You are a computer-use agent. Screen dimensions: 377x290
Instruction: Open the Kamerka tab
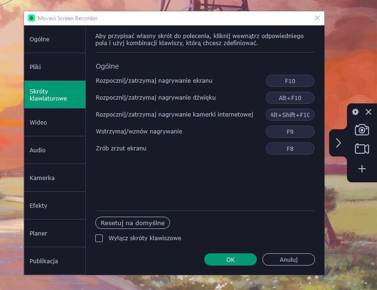click(x=54, y=178)
